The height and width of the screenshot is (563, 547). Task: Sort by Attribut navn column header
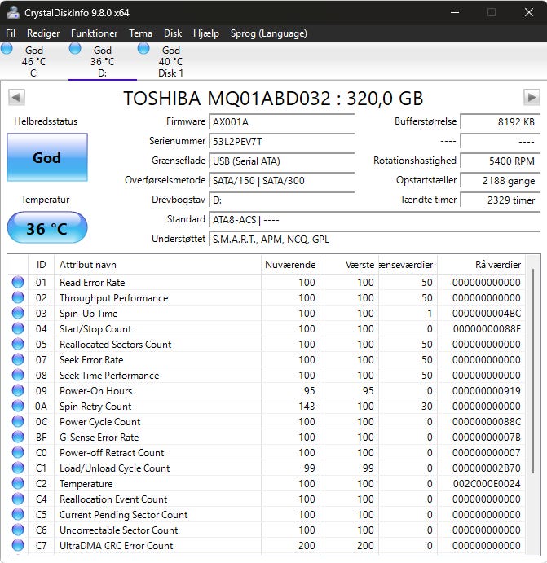click(87, 265)
